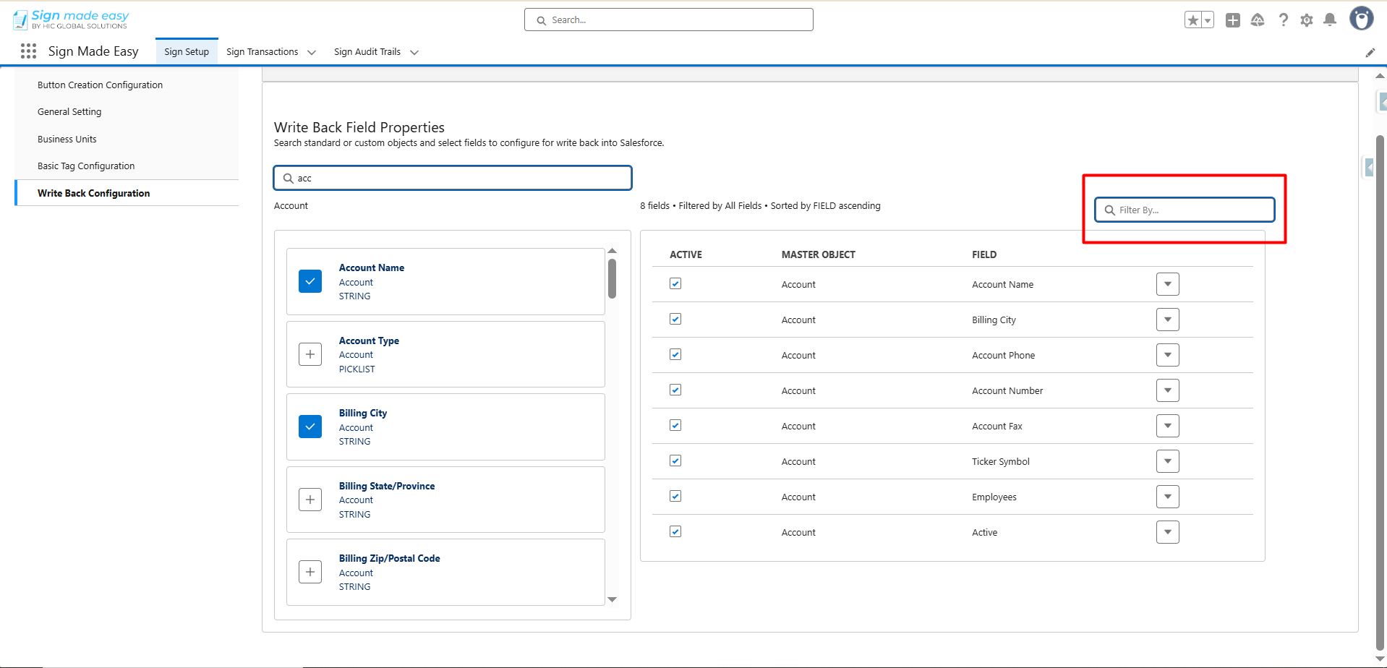Open the App Launcher grid icon
The height and width of the screenshot is (668, 1387).
click(x=28, y=51)
